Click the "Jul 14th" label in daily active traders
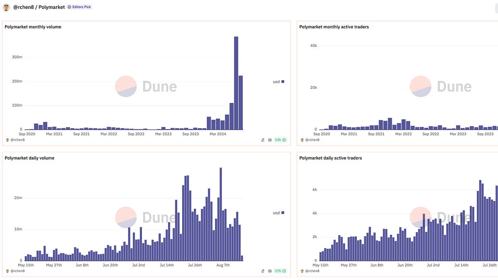The width and height of the screenshot is (498, 280). (x=461, y=265)
